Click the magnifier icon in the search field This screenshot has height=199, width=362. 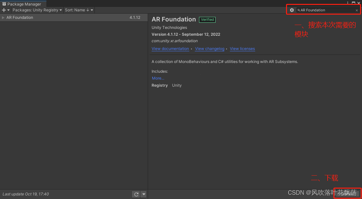click(x=298, y=10)
